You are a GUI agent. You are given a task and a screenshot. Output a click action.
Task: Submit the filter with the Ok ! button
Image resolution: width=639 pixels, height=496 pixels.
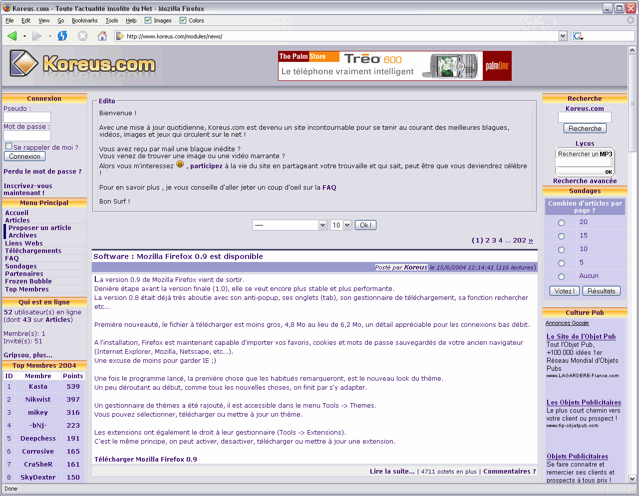365,225
